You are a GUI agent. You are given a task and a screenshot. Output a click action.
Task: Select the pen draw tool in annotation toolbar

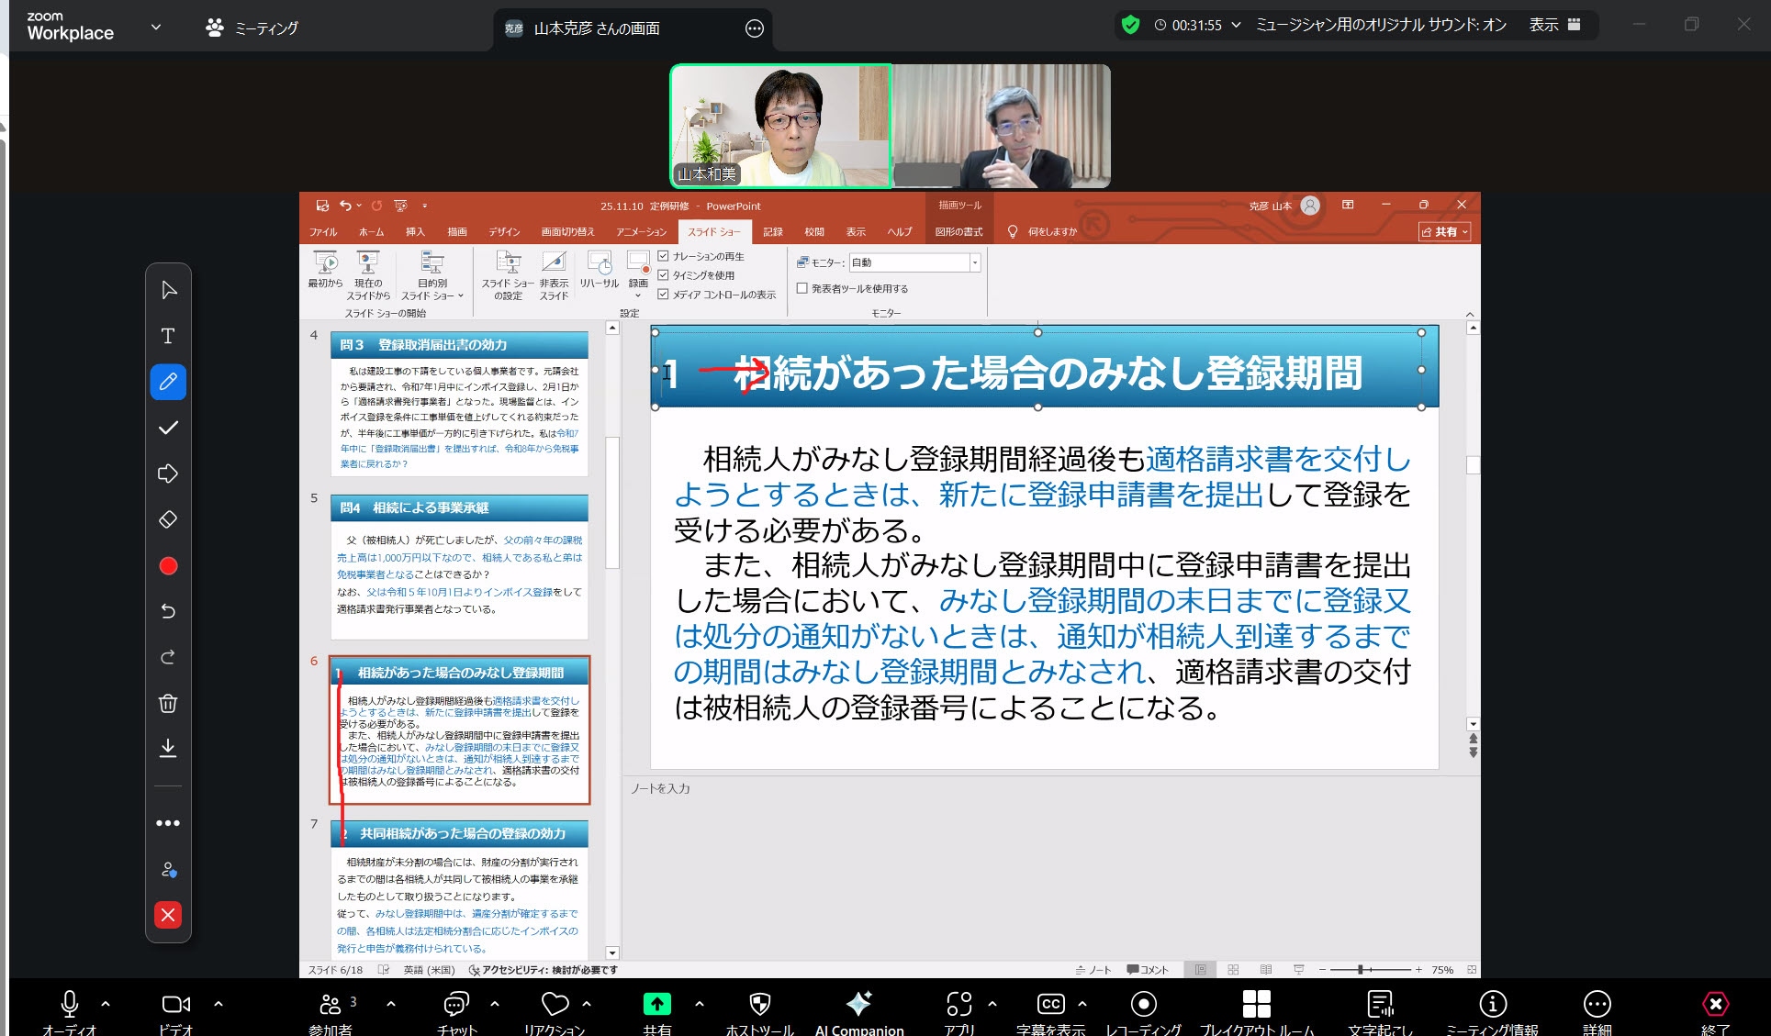pyautogui.click(x=168, y=382)
